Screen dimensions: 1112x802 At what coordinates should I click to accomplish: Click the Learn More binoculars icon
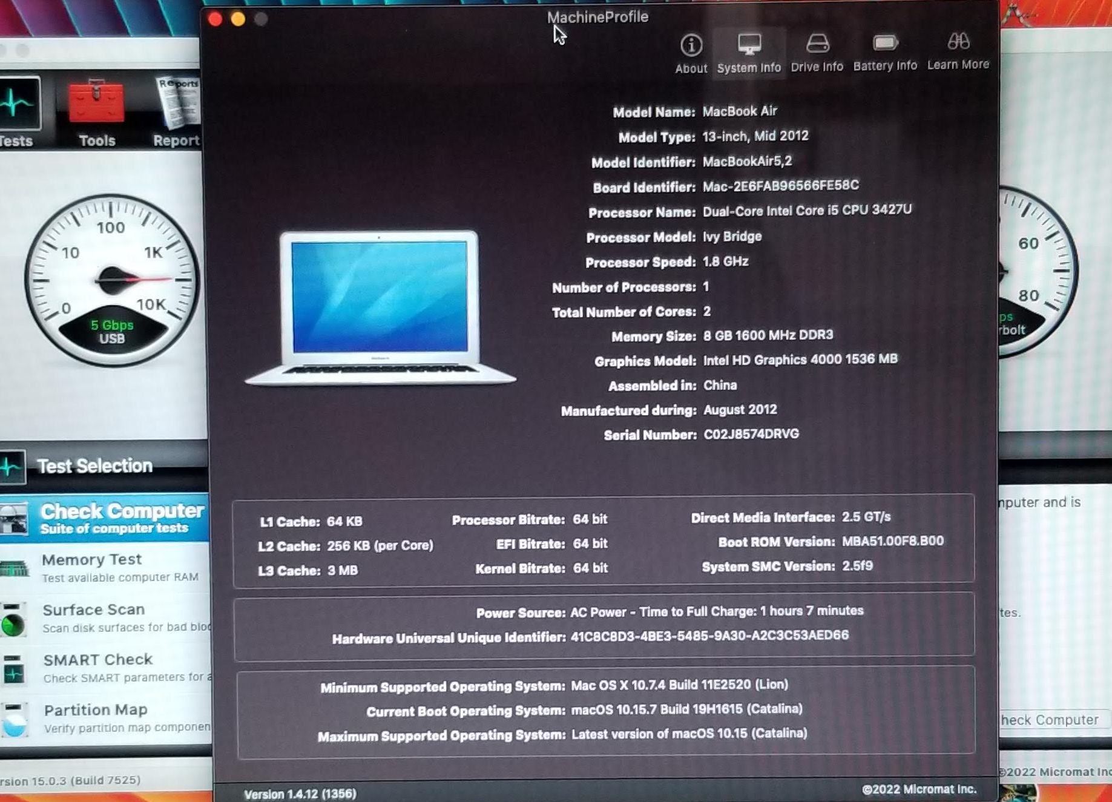pyautogui.click(x=958, y=42)
